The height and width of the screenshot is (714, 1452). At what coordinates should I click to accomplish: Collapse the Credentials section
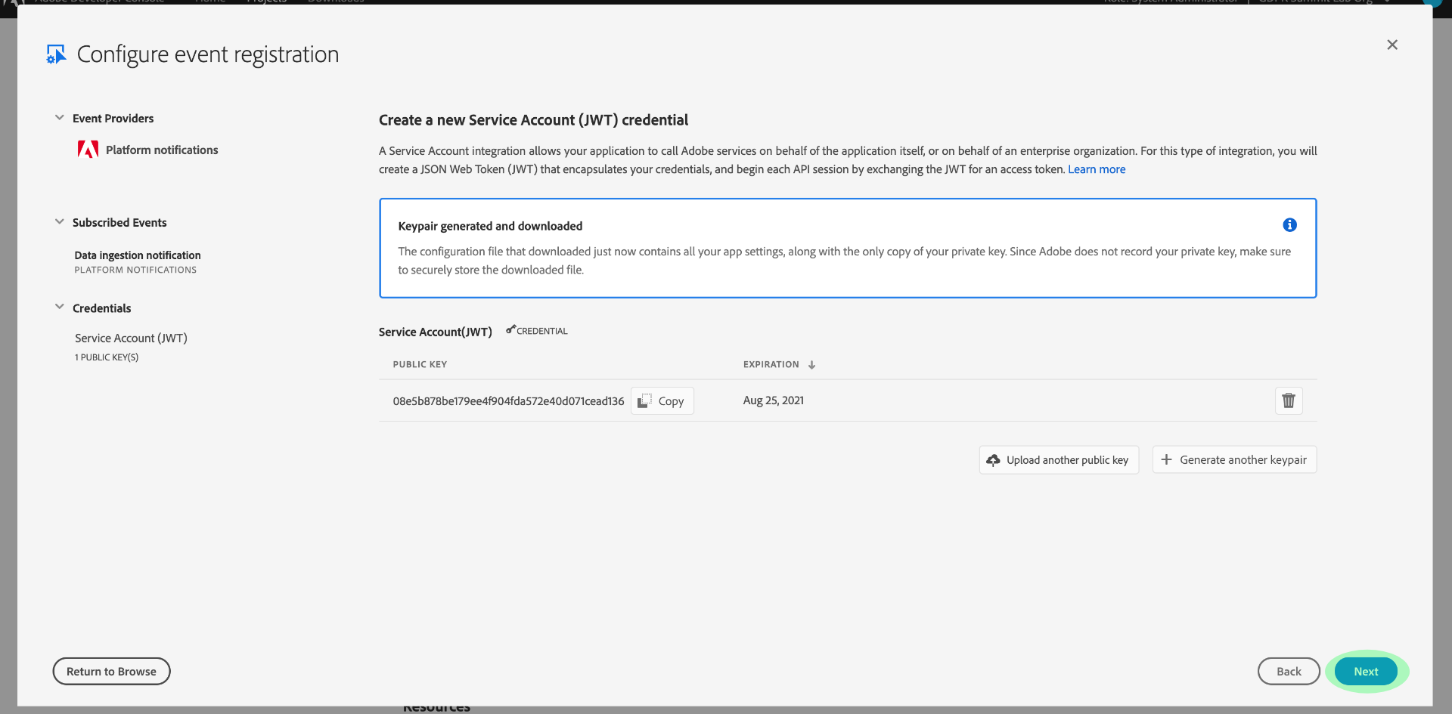pos(60,308)
